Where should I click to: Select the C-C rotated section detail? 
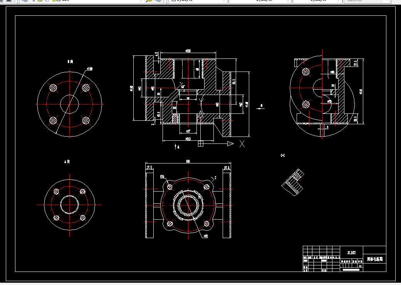coord(293,182)
